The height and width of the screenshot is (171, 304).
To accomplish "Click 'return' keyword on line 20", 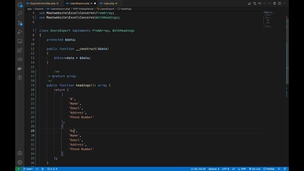I will pyautogui.click(x=59, y=90).
